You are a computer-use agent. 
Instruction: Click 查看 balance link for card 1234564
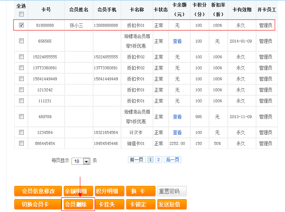click(177, 132)
